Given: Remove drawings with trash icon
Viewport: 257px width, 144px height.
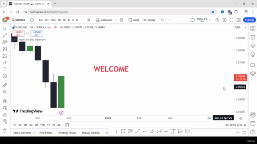Looking at the screenshot, I should (x=5, y=130).
